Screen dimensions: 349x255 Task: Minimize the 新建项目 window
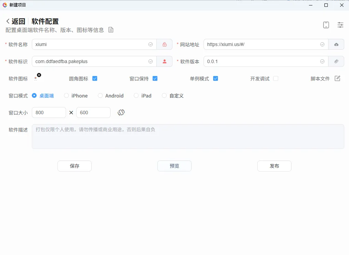click(x=311, y=5)
